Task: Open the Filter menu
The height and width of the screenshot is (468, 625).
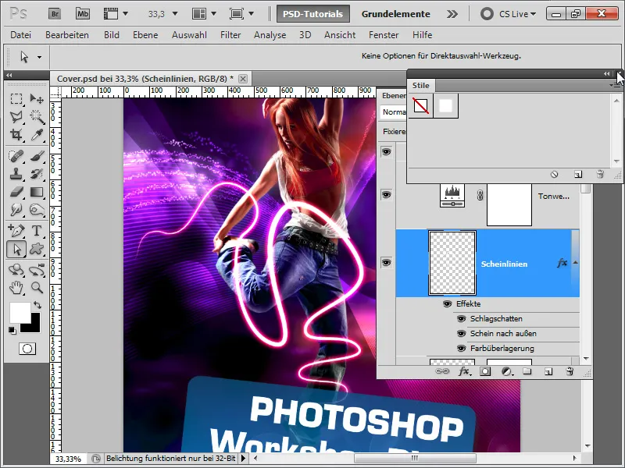Action: pyautogui.click(x=230, y=35)
